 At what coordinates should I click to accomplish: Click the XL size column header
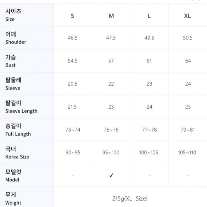point(187,16)
